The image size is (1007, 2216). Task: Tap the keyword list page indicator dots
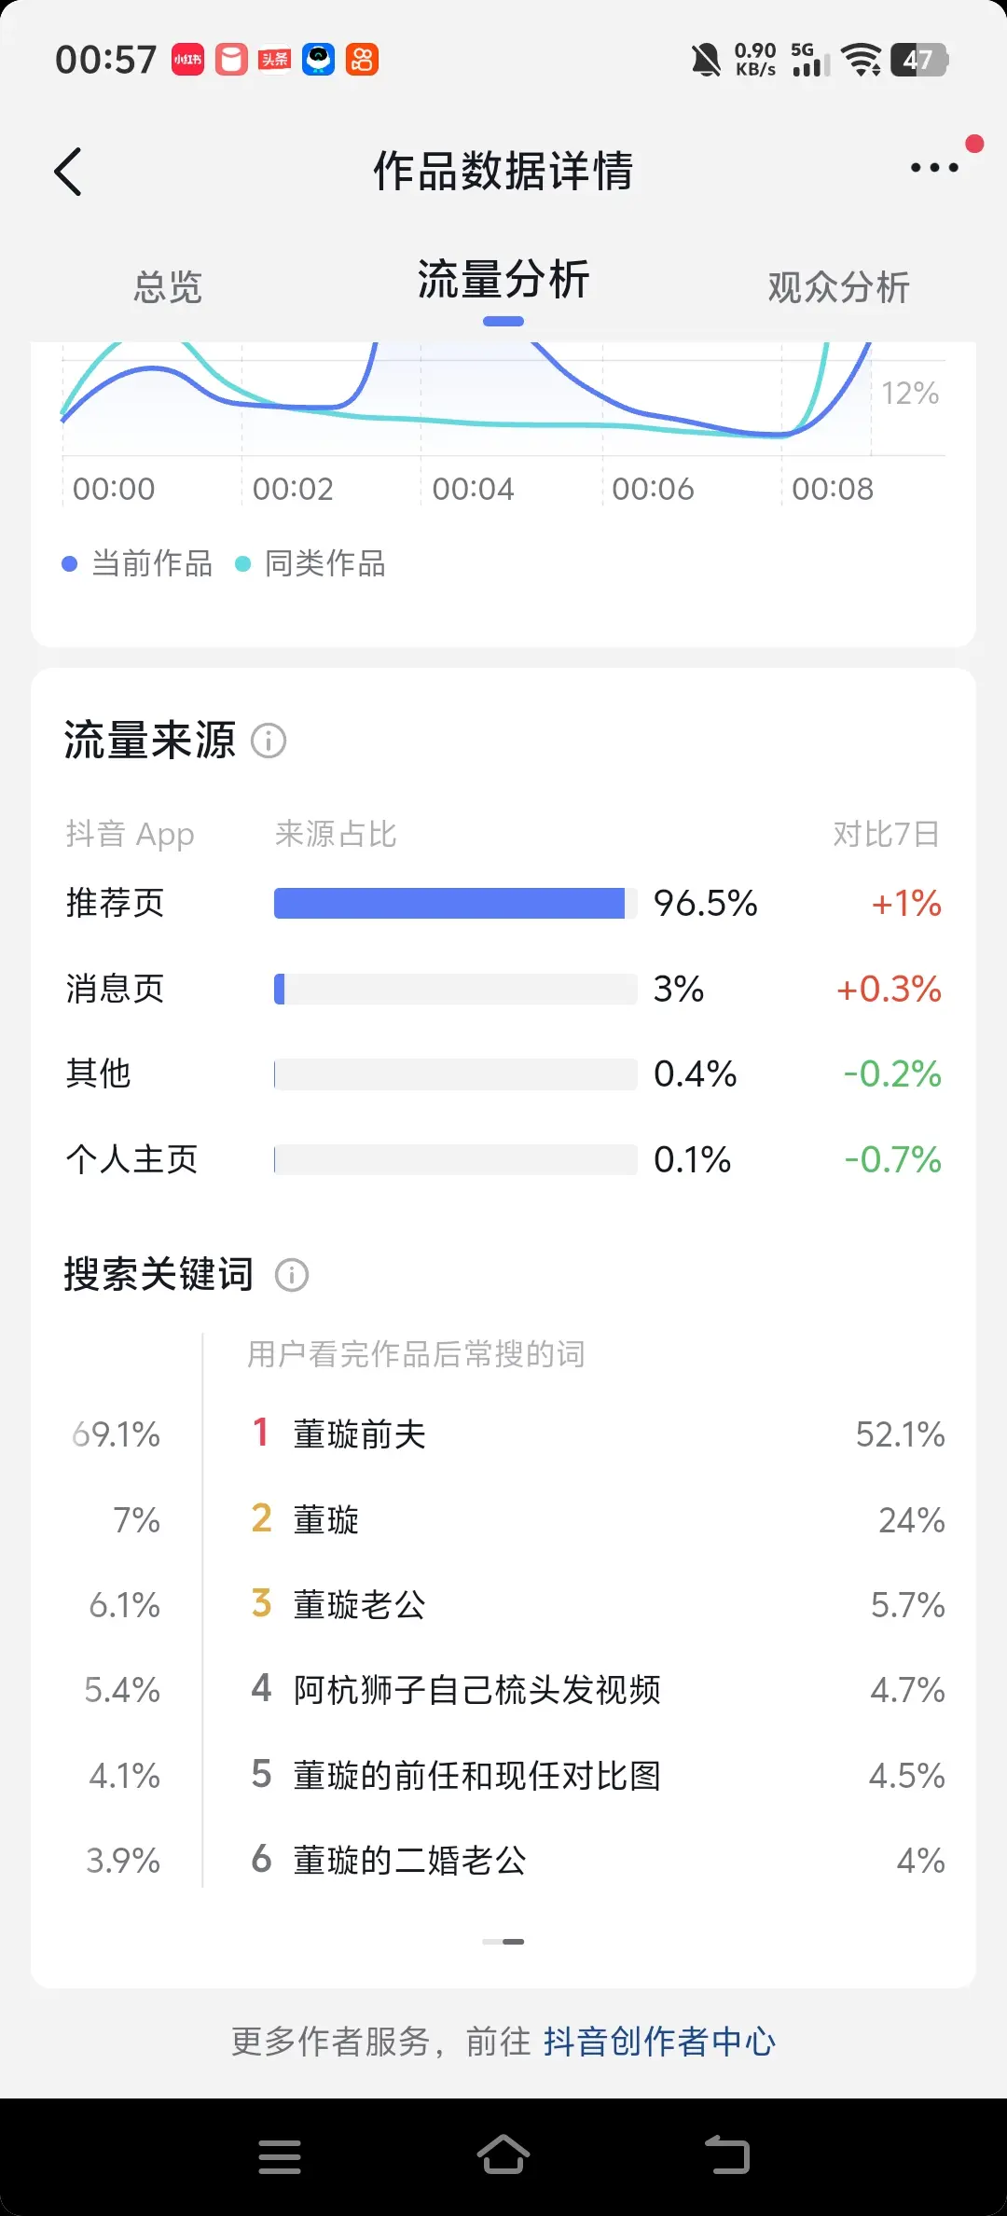click(504, 1941)
